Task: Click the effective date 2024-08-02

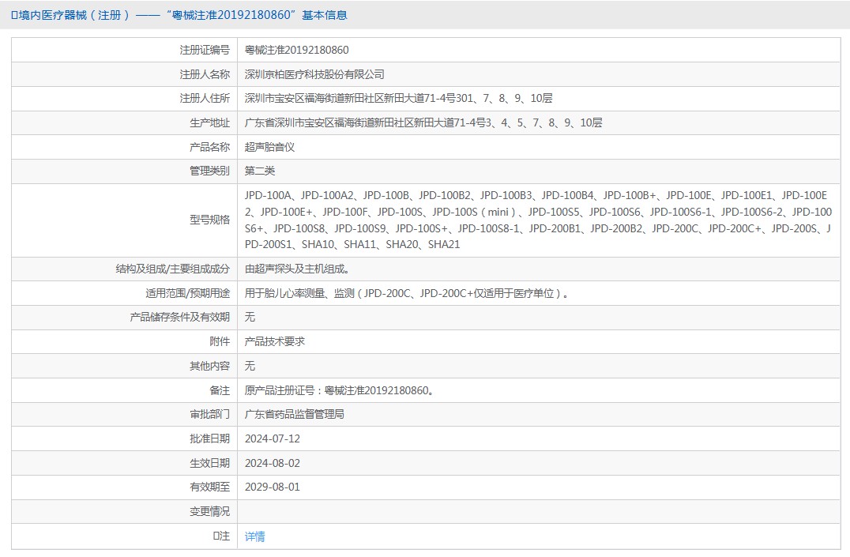Action: point(273,464)
